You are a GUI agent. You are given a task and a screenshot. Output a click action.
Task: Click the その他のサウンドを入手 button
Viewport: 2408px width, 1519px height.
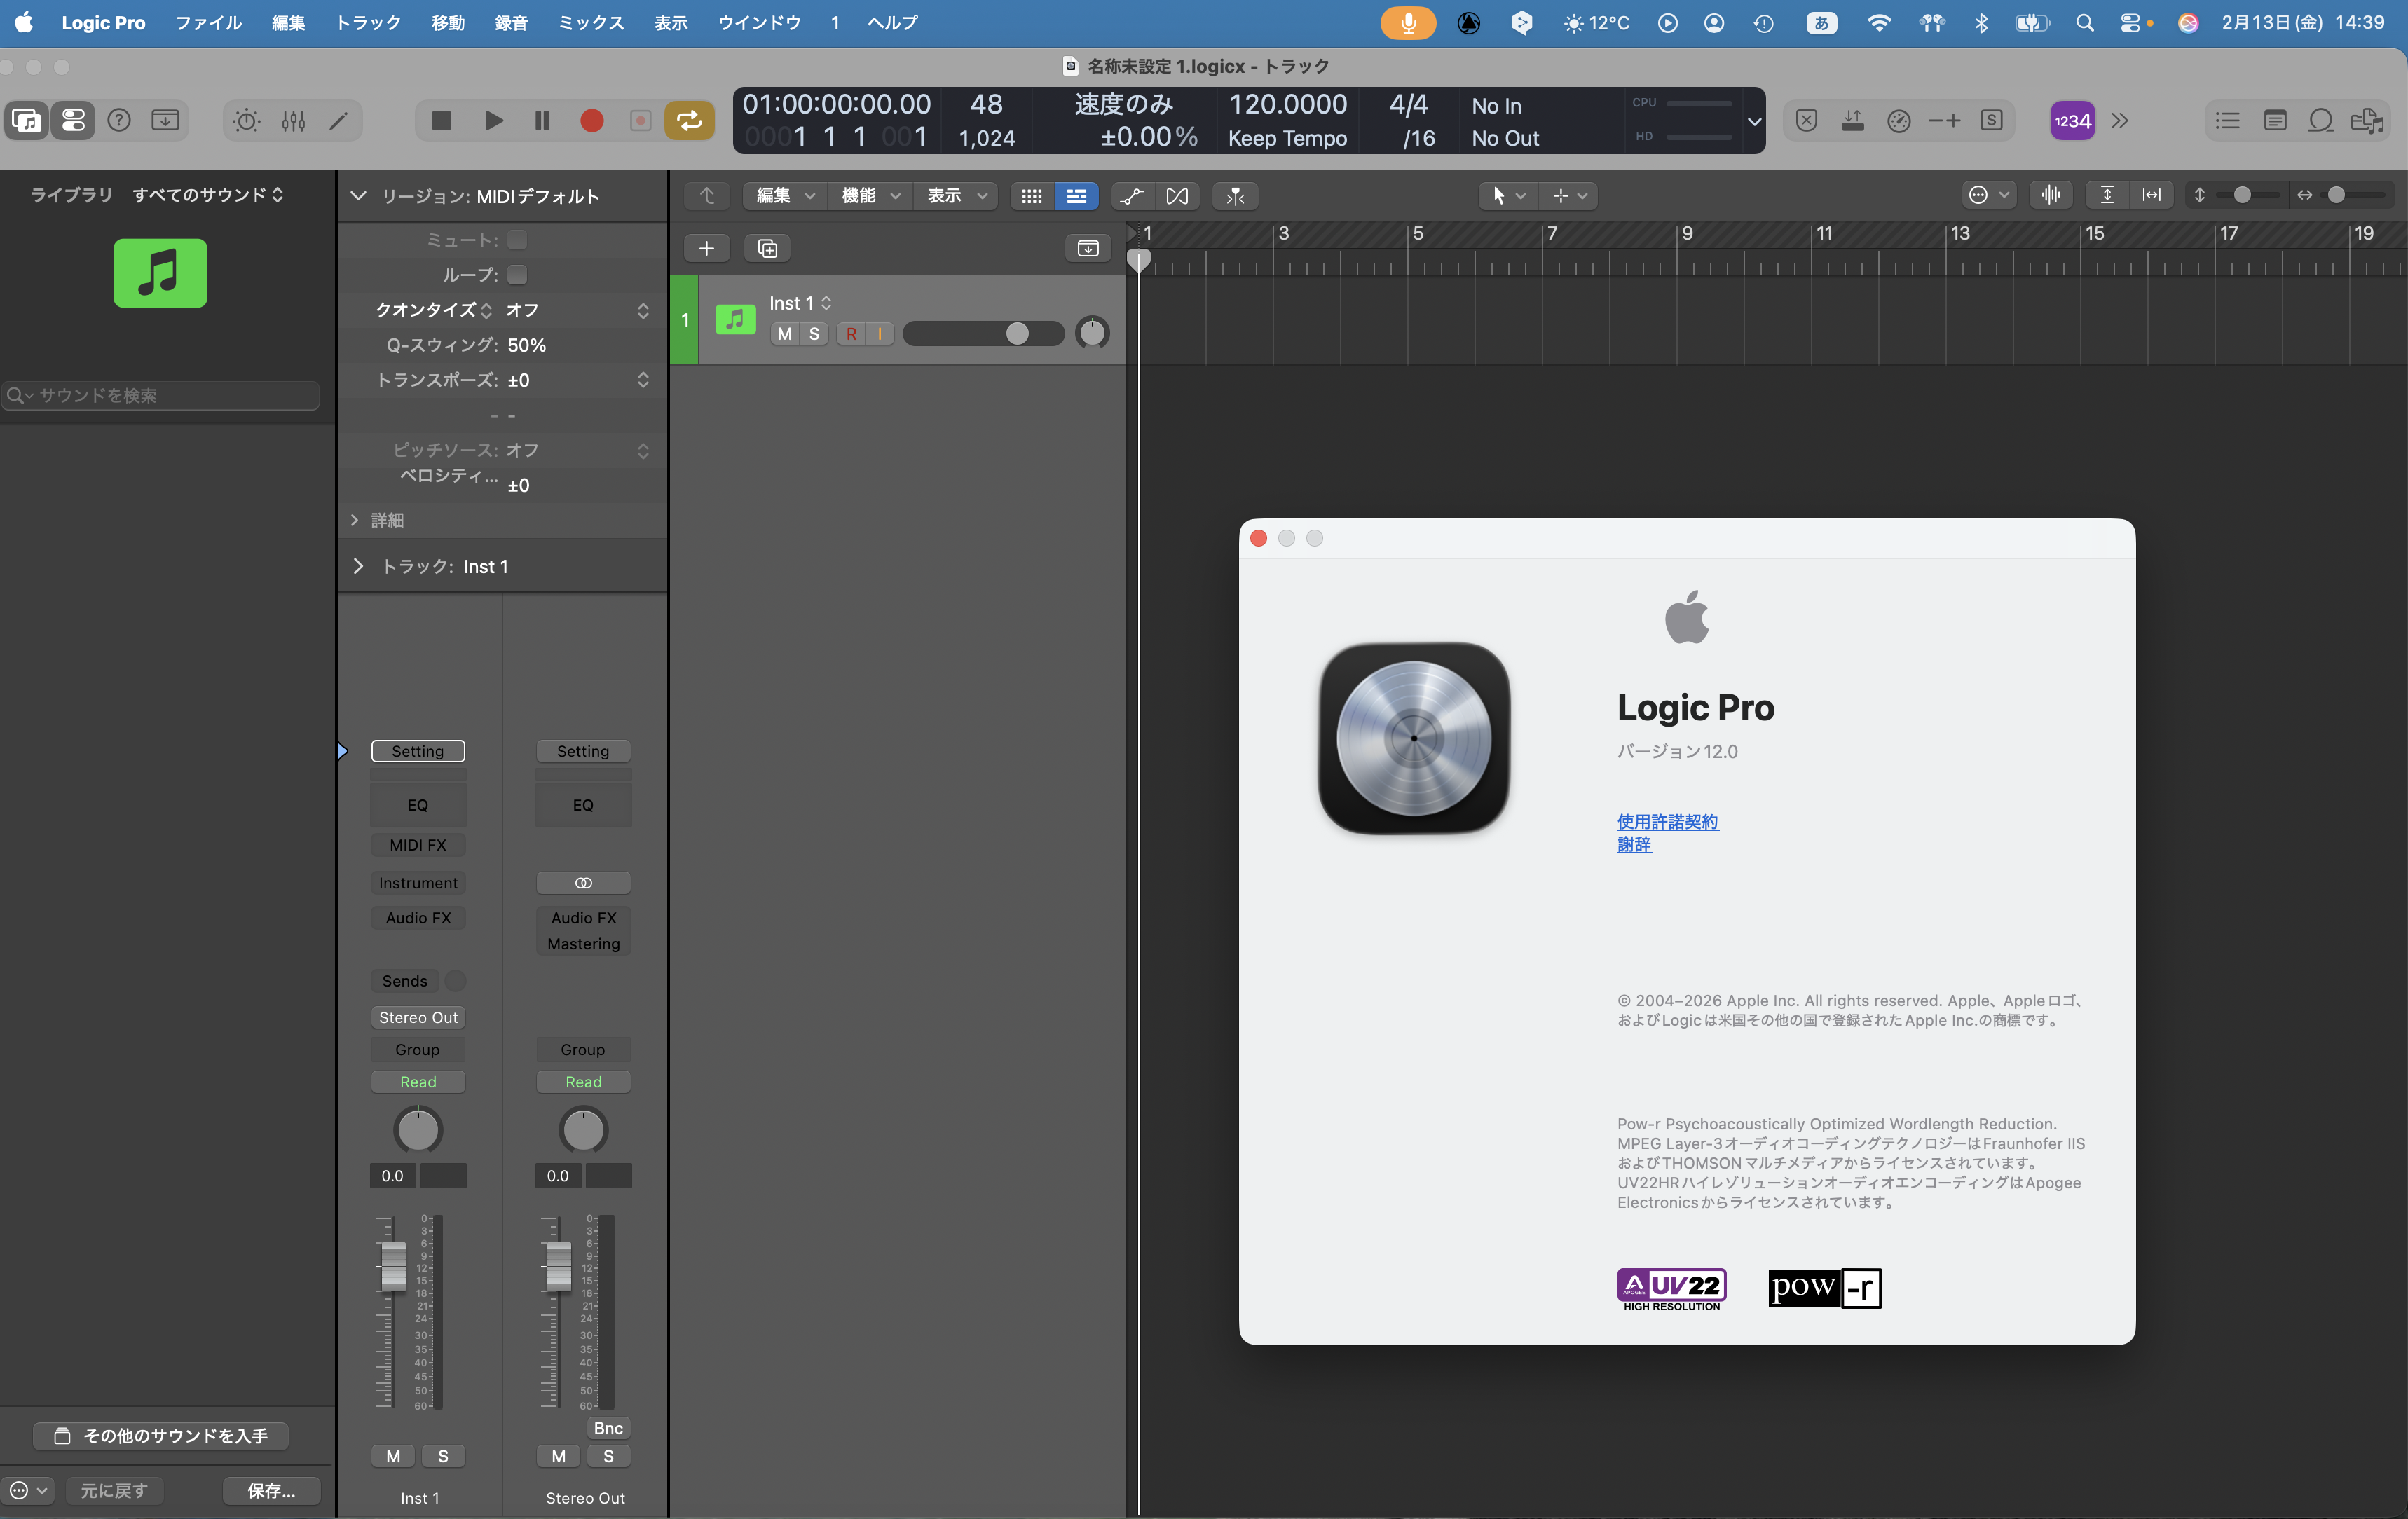click(161, 1436)
